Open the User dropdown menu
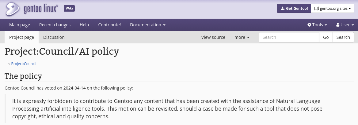 click(345, 25)
